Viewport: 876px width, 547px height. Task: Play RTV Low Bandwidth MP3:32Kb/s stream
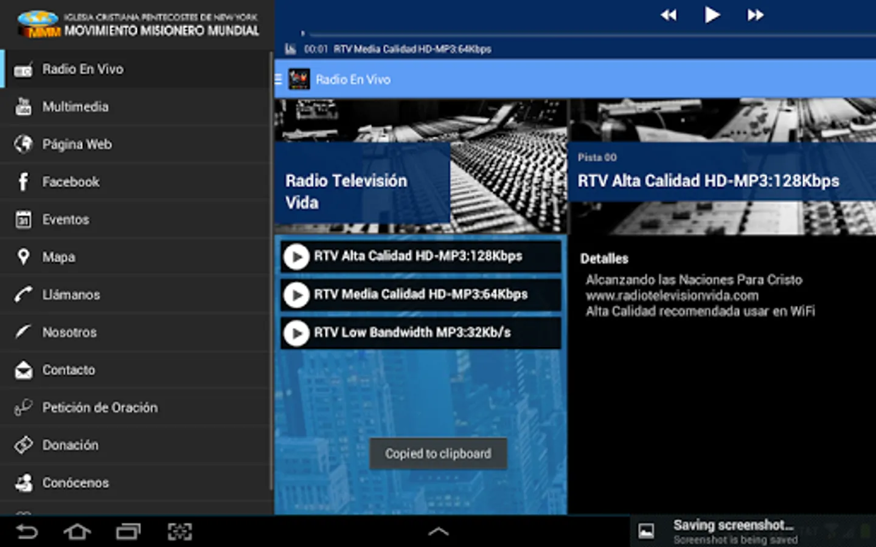tap(297, 333)
